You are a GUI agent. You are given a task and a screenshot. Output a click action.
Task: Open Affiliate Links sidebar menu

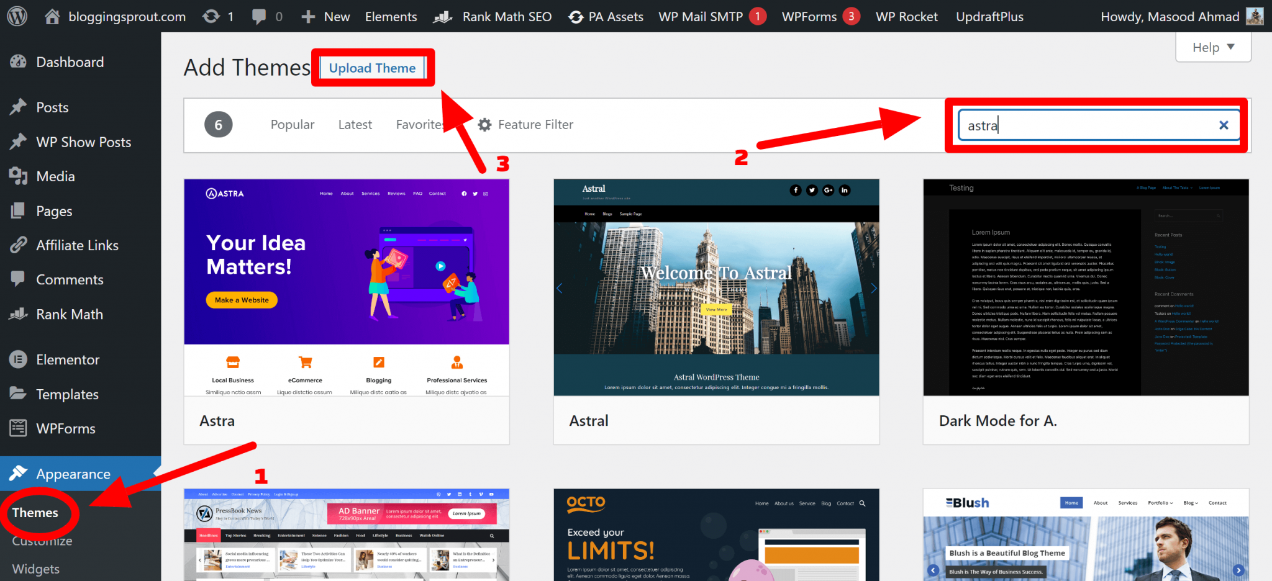coord(77,245)
